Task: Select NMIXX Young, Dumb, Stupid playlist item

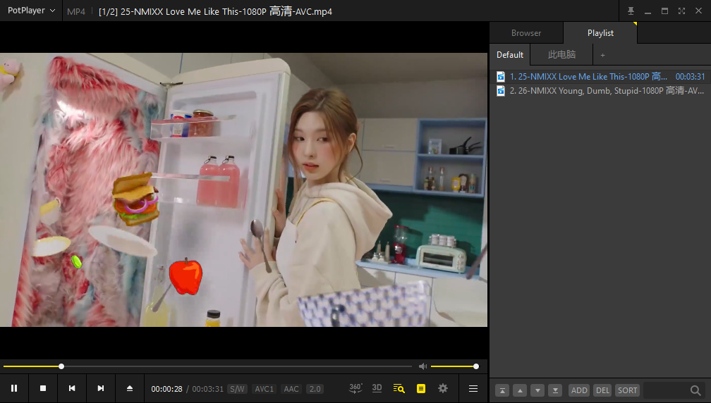Action: point(607,91)
